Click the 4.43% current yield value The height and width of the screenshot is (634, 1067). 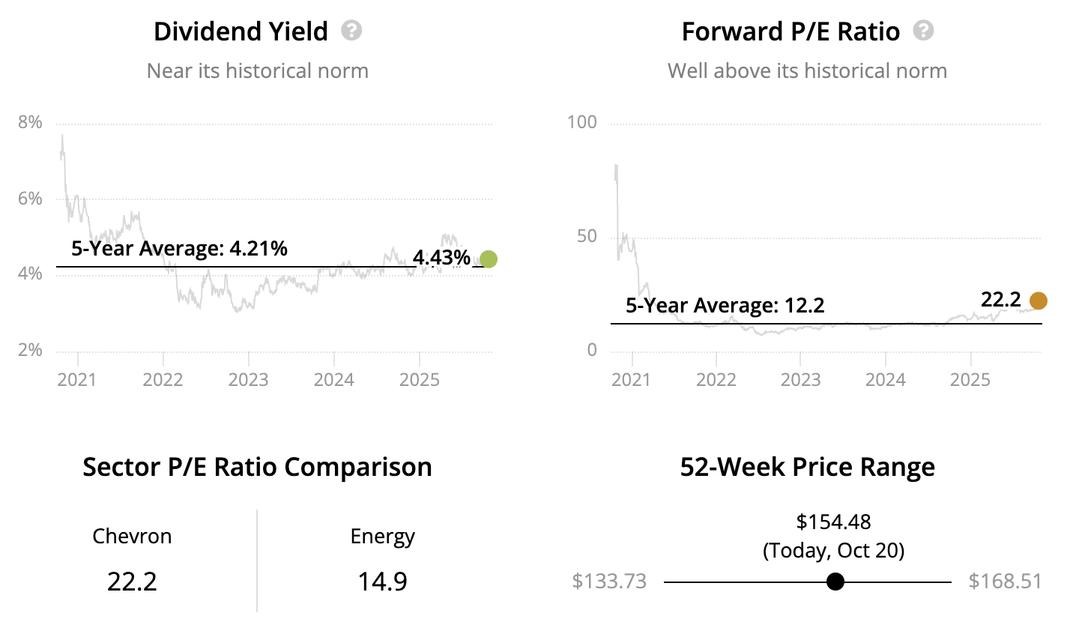[441, 258]
